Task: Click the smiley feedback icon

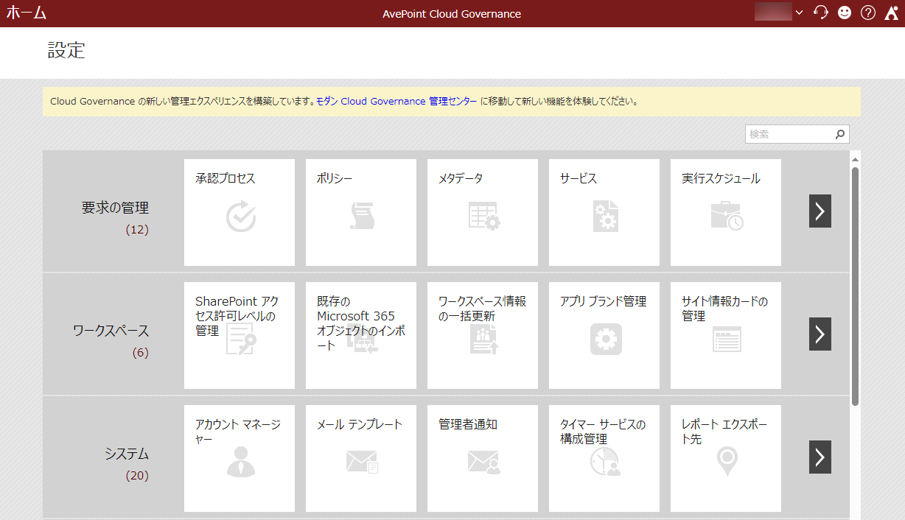Action: (845, 13)
